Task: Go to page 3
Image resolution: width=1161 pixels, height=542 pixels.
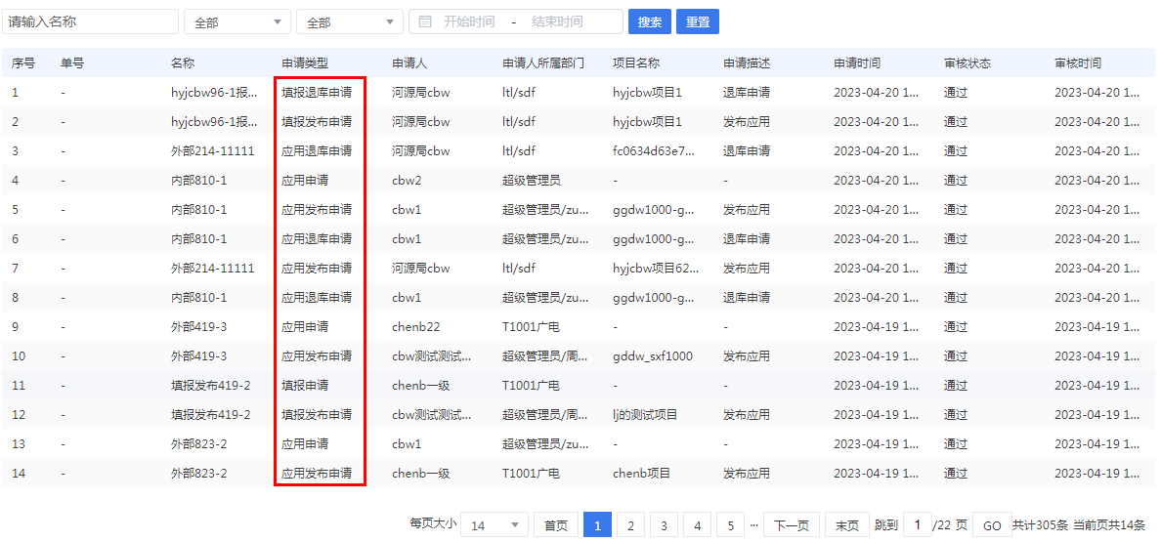Action: tap(664, 525)
